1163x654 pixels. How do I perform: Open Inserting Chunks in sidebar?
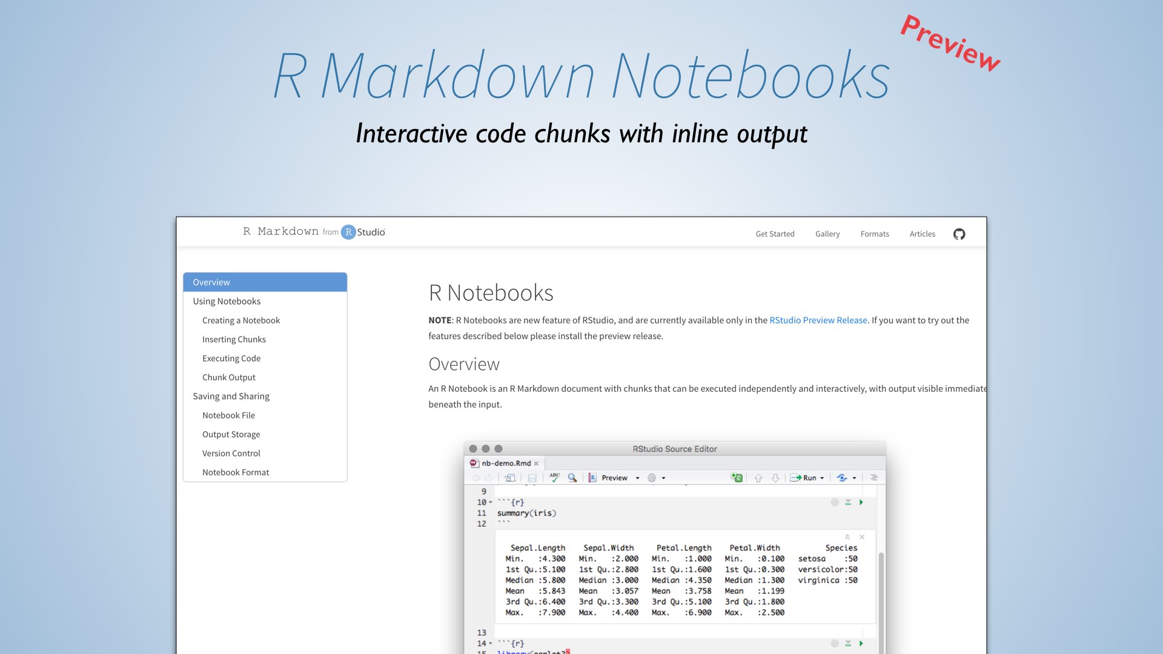point(234,339)
